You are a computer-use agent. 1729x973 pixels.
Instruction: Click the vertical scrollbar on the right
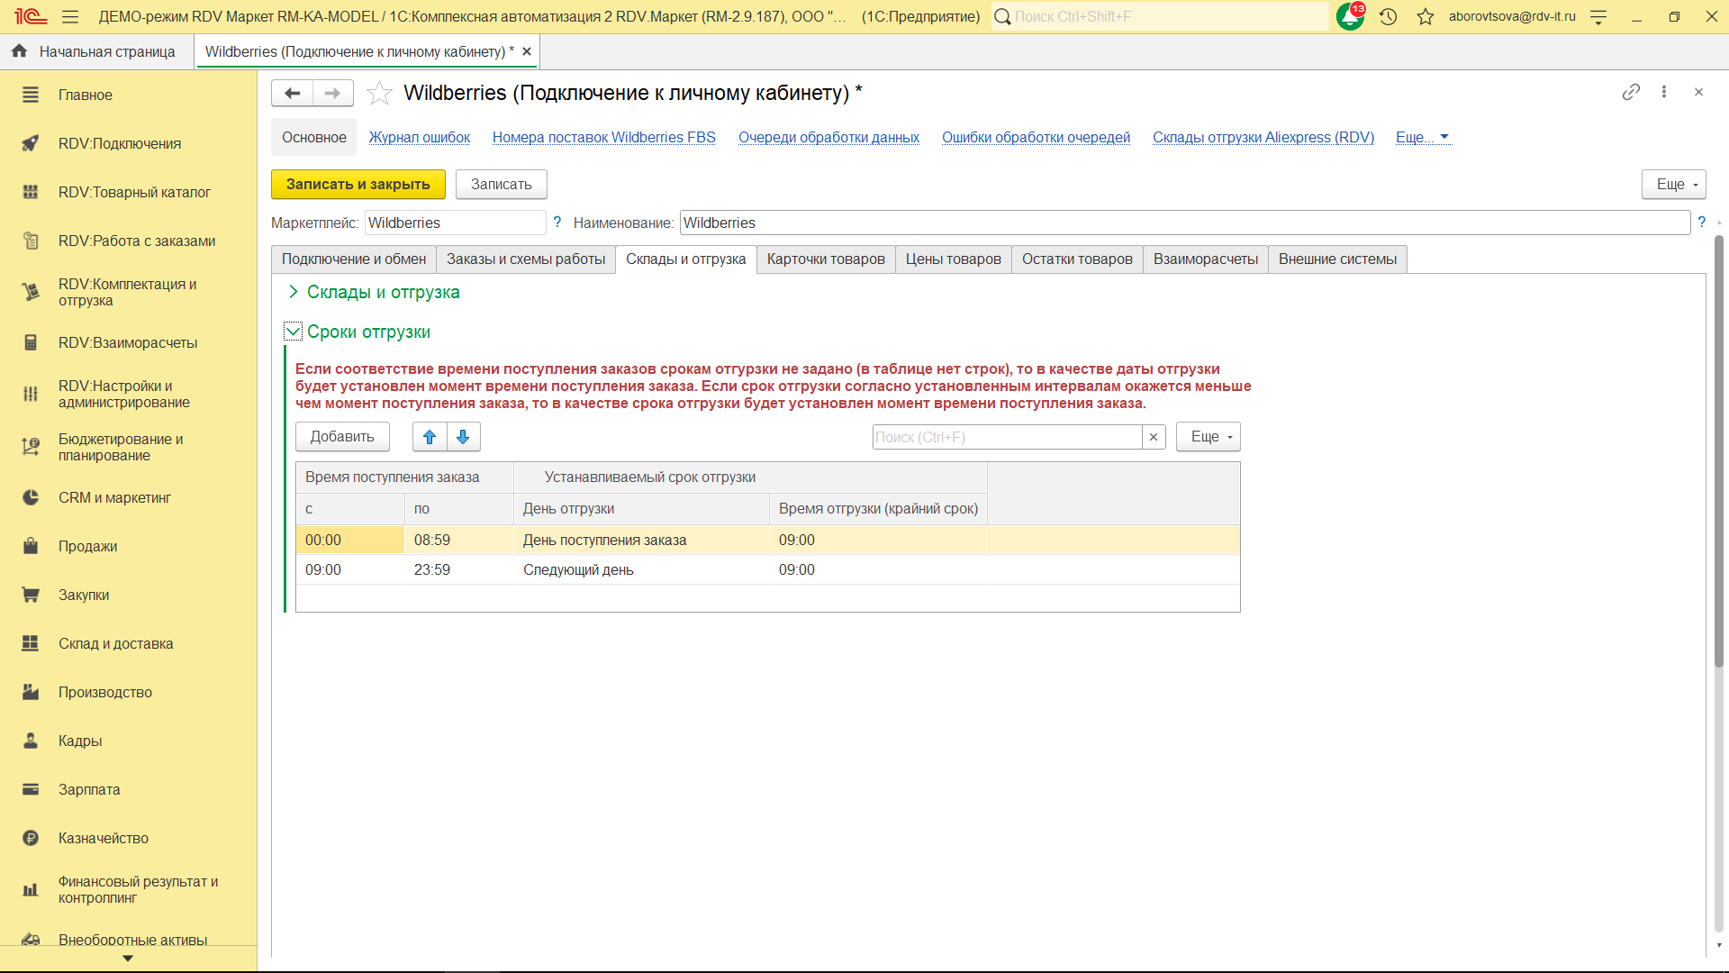point(1718,450)
